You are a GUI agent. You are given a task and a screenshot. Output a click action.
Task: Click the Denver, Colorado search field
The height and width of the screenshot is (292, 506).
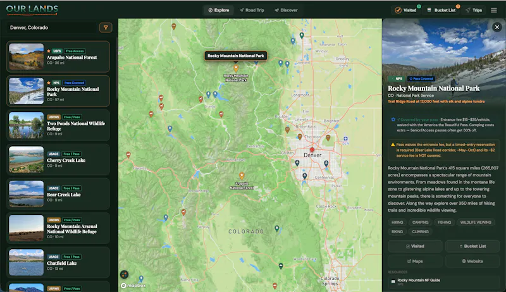coord(52,28)
